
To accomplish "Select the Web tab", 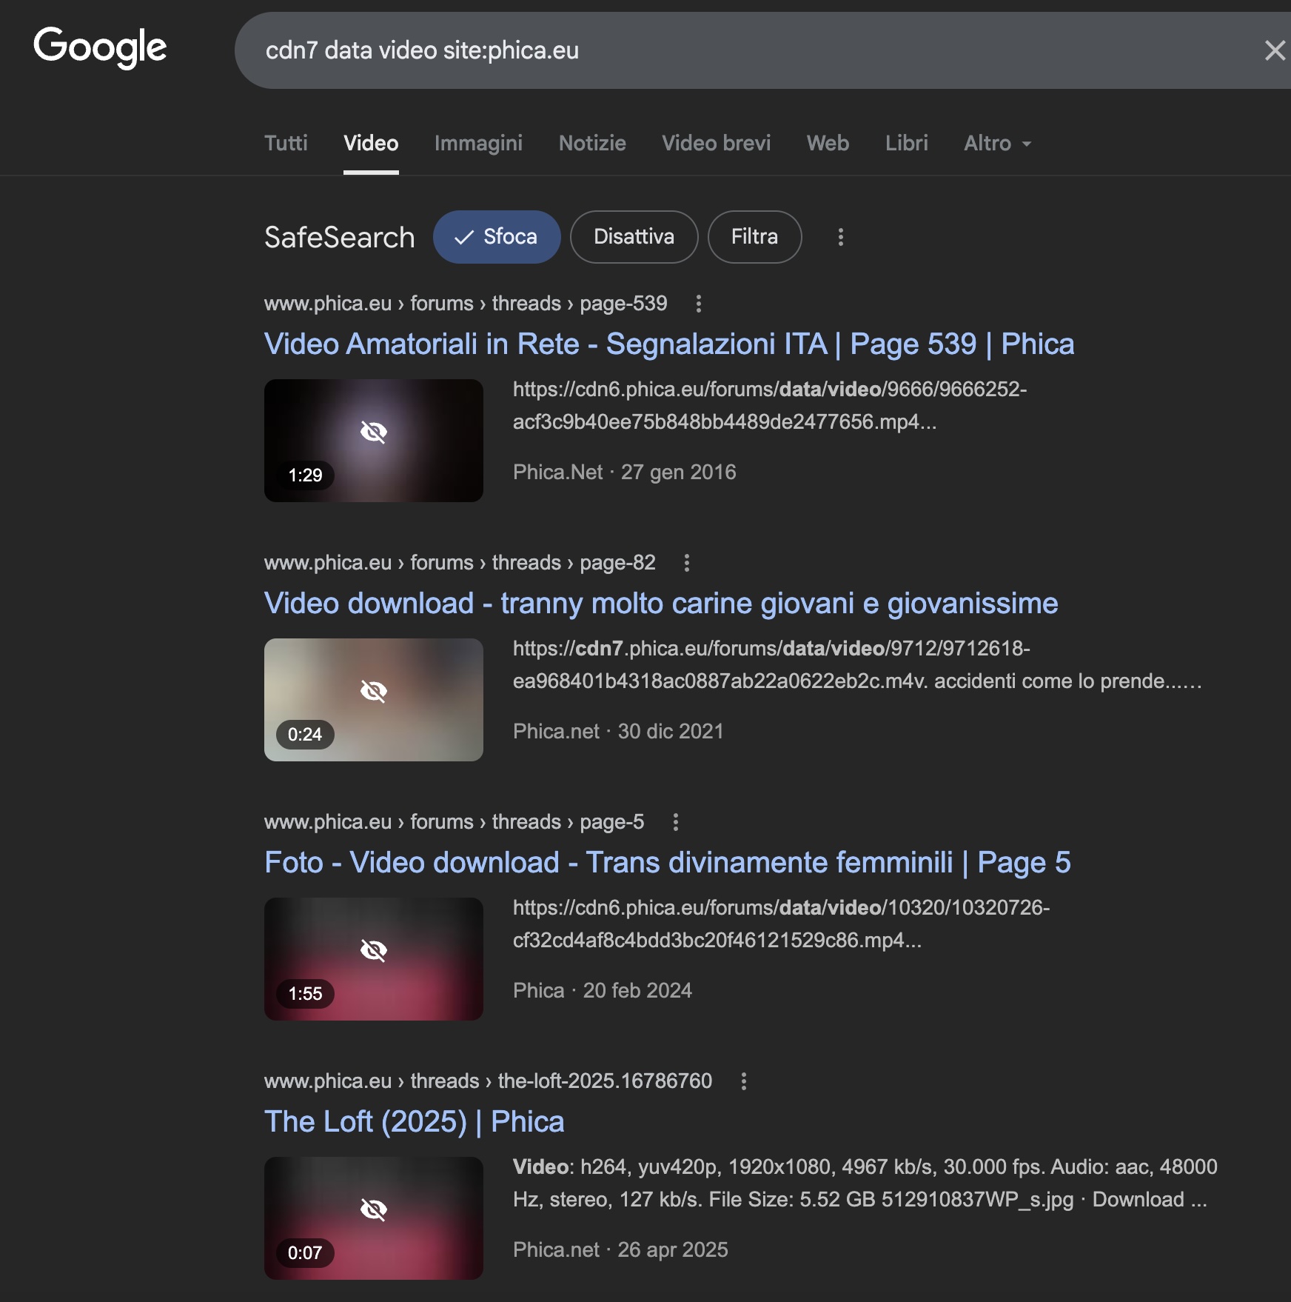I will (828, 143).
